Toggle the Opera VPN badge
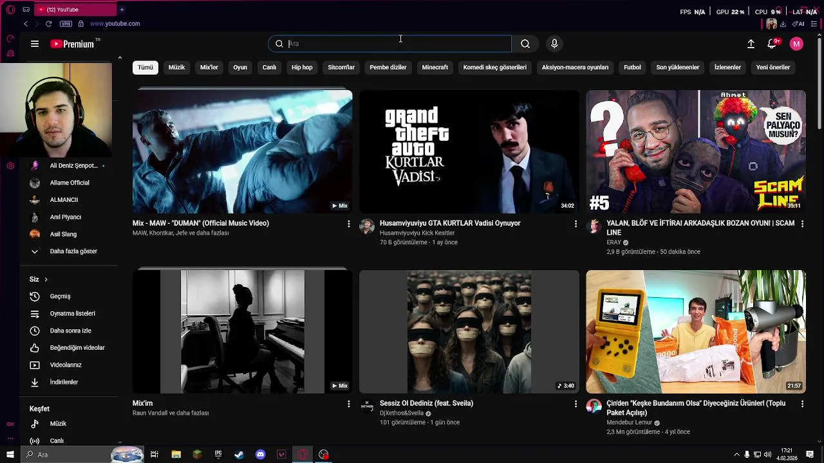This screenshot has width=824, height=463. pos(66,24)
